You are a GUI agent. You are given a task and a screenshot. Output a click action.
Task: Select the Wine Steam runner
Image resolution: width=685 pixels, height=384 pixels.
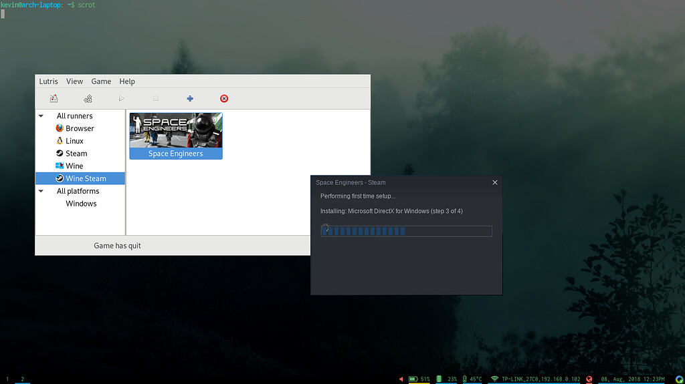[x=80, y=178]
